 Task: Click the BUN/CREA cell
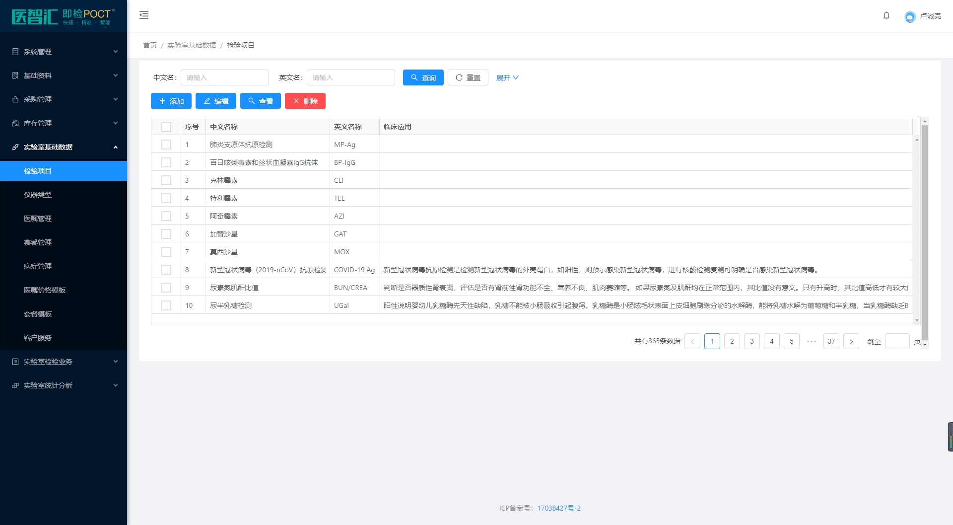[x=355, y=288]
